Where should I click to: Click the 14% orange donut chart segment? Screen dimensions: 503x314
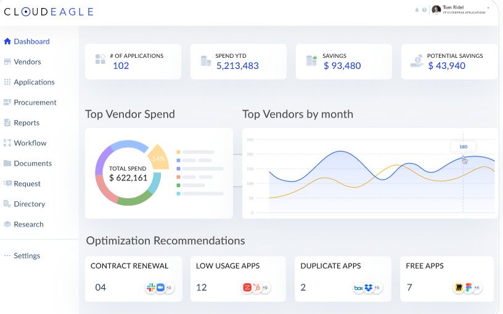point(158,158)
